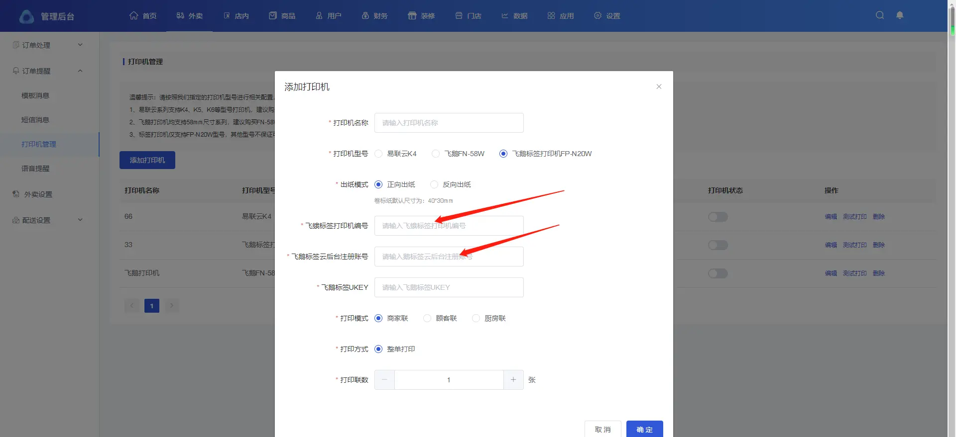
Task: Select 易联云K4 printer model radio
Action: (378, 154)
